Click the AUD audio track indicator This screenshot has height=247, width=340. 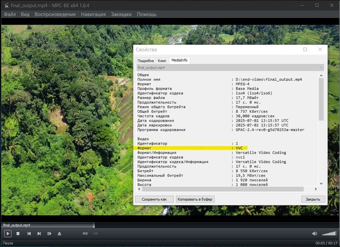[x=85, y=234]
